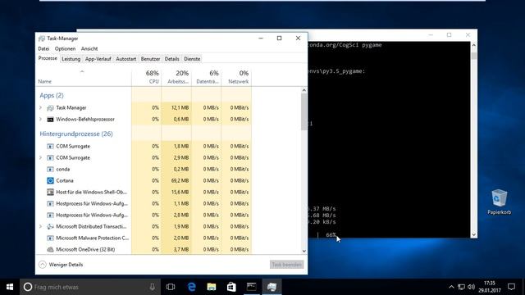Click the Windows-Befehlsprozessor row icon
Viewport: 525px width, 295px height.
[x=50, y=120]
